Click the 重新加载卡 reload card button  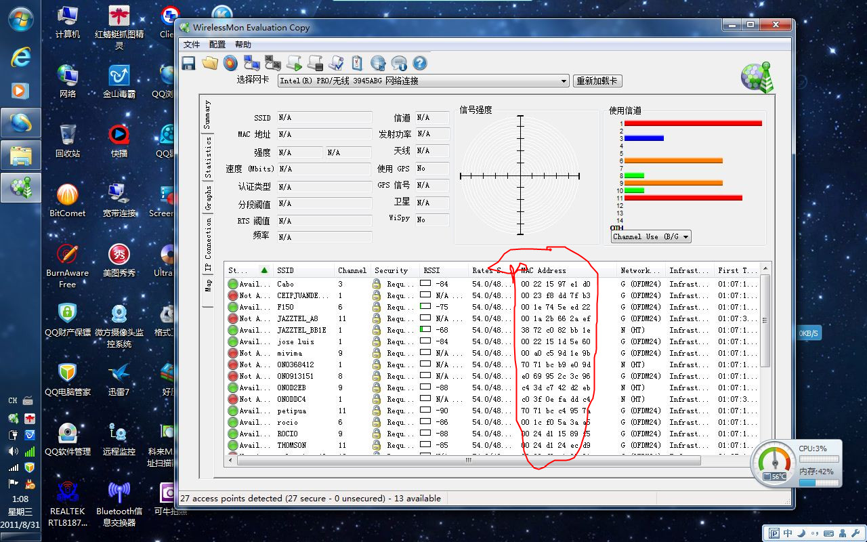click(x=597, y=81)
